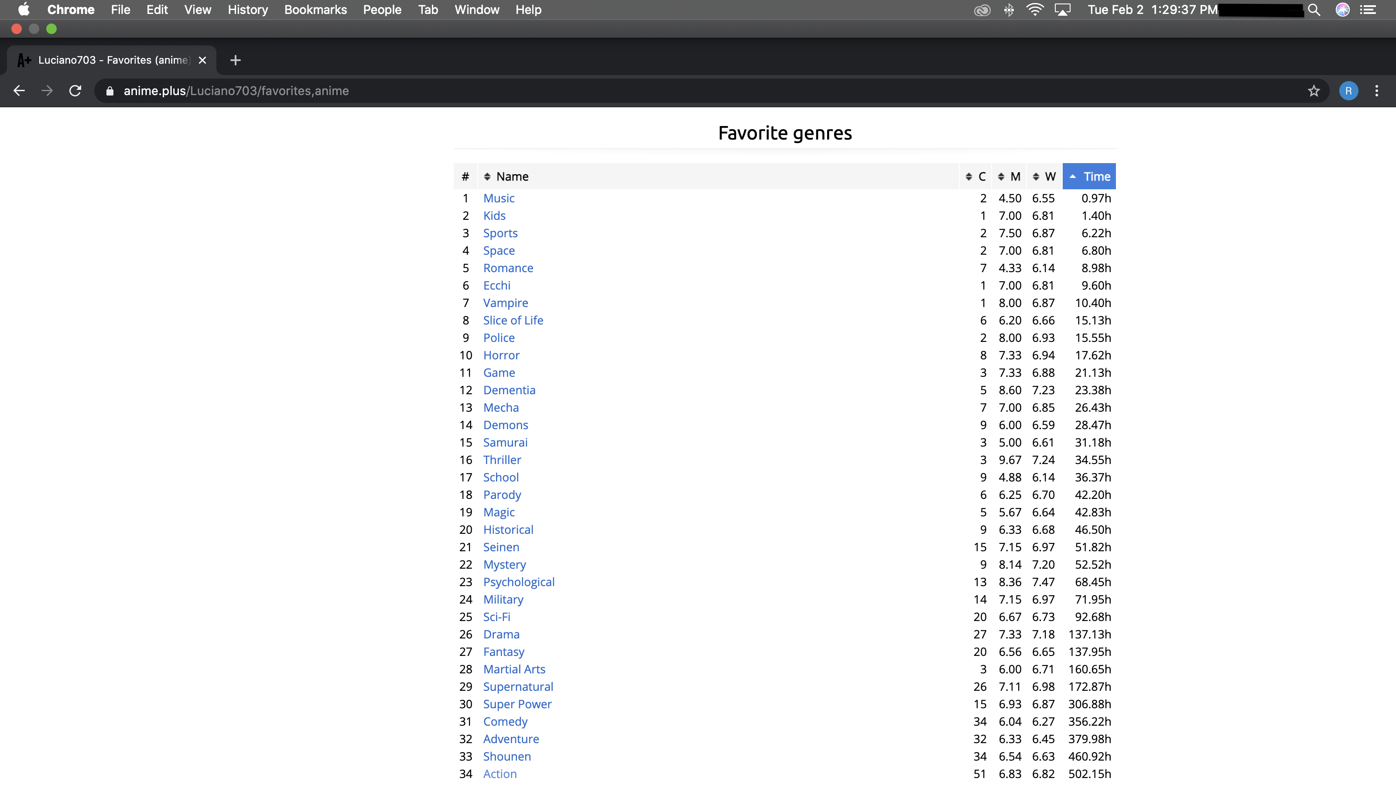Open the Psychological genre link
Image resolution: width=1396 pixels, height=785 pixels.
point(519,582)
